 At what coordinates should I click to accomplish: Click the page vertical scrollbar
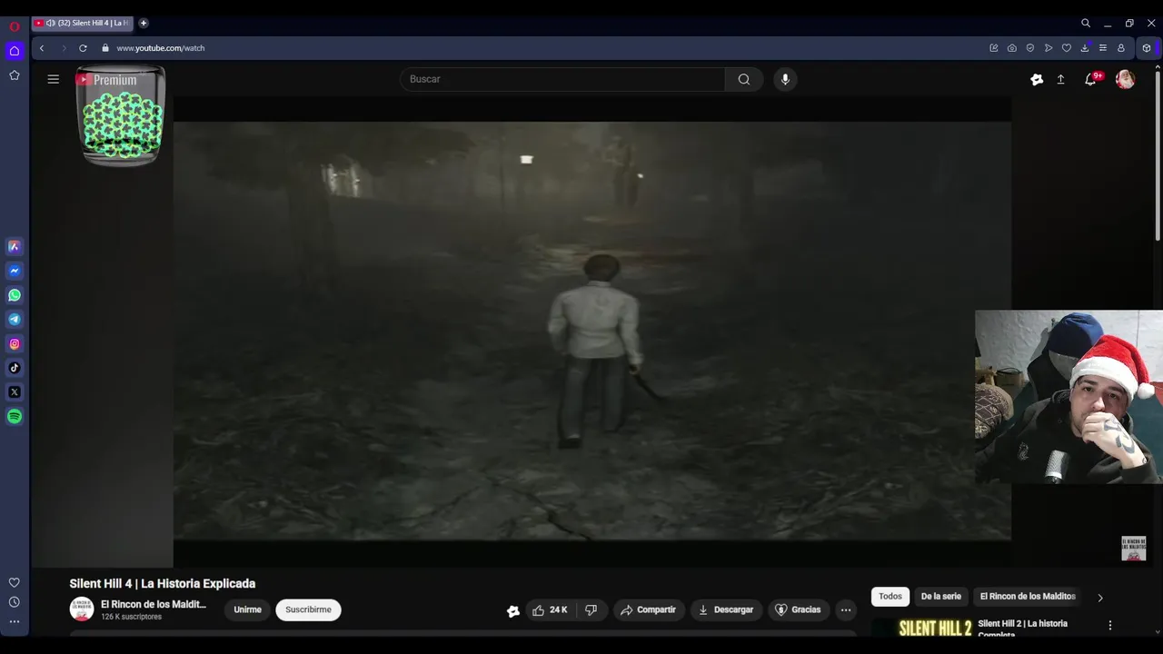[x=1158, y=154]
